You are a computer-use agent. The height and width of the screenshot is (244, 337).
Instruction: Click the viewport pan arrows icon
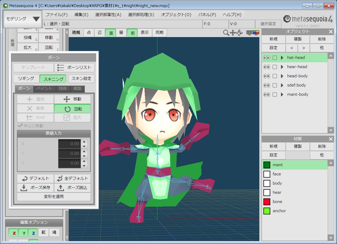233,33
